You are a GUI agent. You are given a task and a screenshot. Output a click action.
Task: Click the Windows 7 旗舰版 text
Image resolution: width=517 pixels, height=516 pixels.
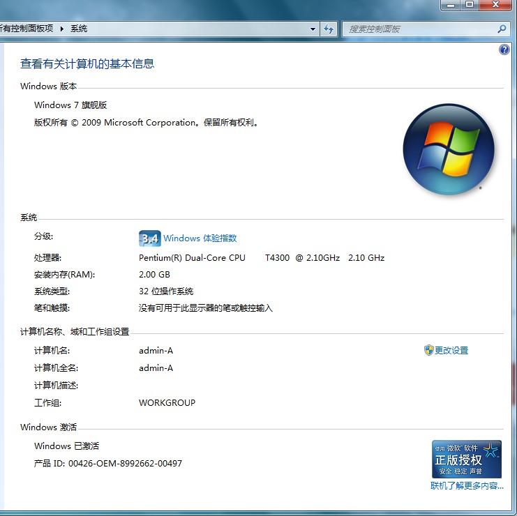(x=70, y=105)
